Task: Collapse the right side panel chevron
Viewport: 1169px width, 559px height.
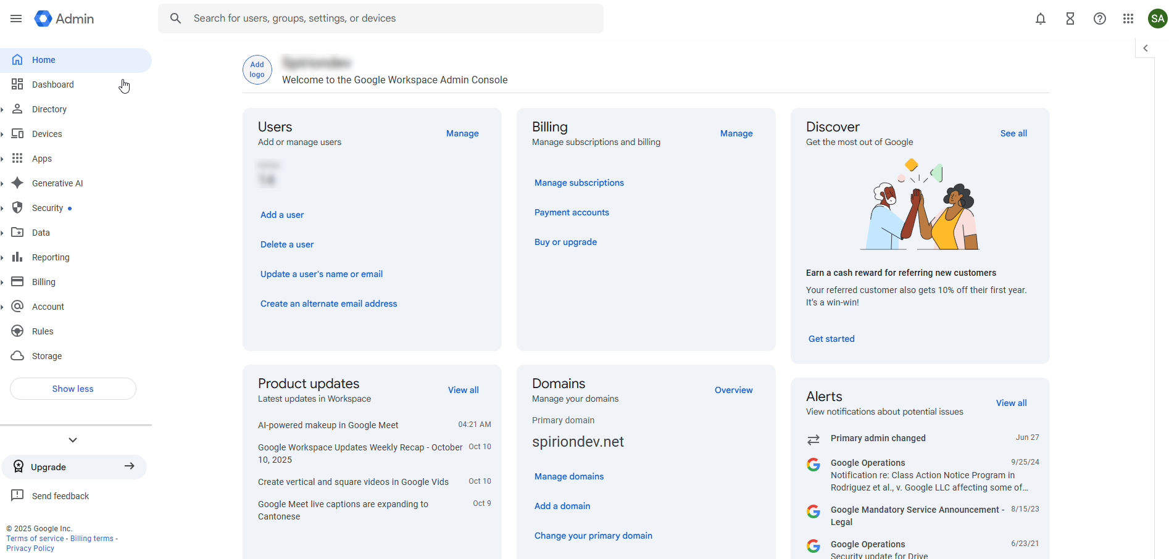Action: [1146, 48]
